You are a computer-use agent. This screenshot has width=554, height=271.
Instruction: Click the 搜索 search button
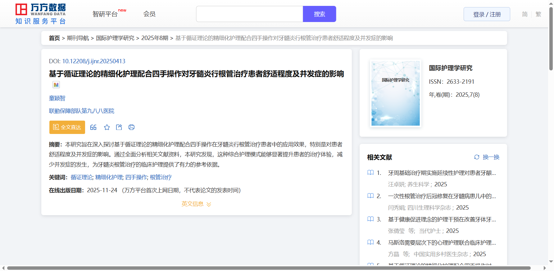319,14
